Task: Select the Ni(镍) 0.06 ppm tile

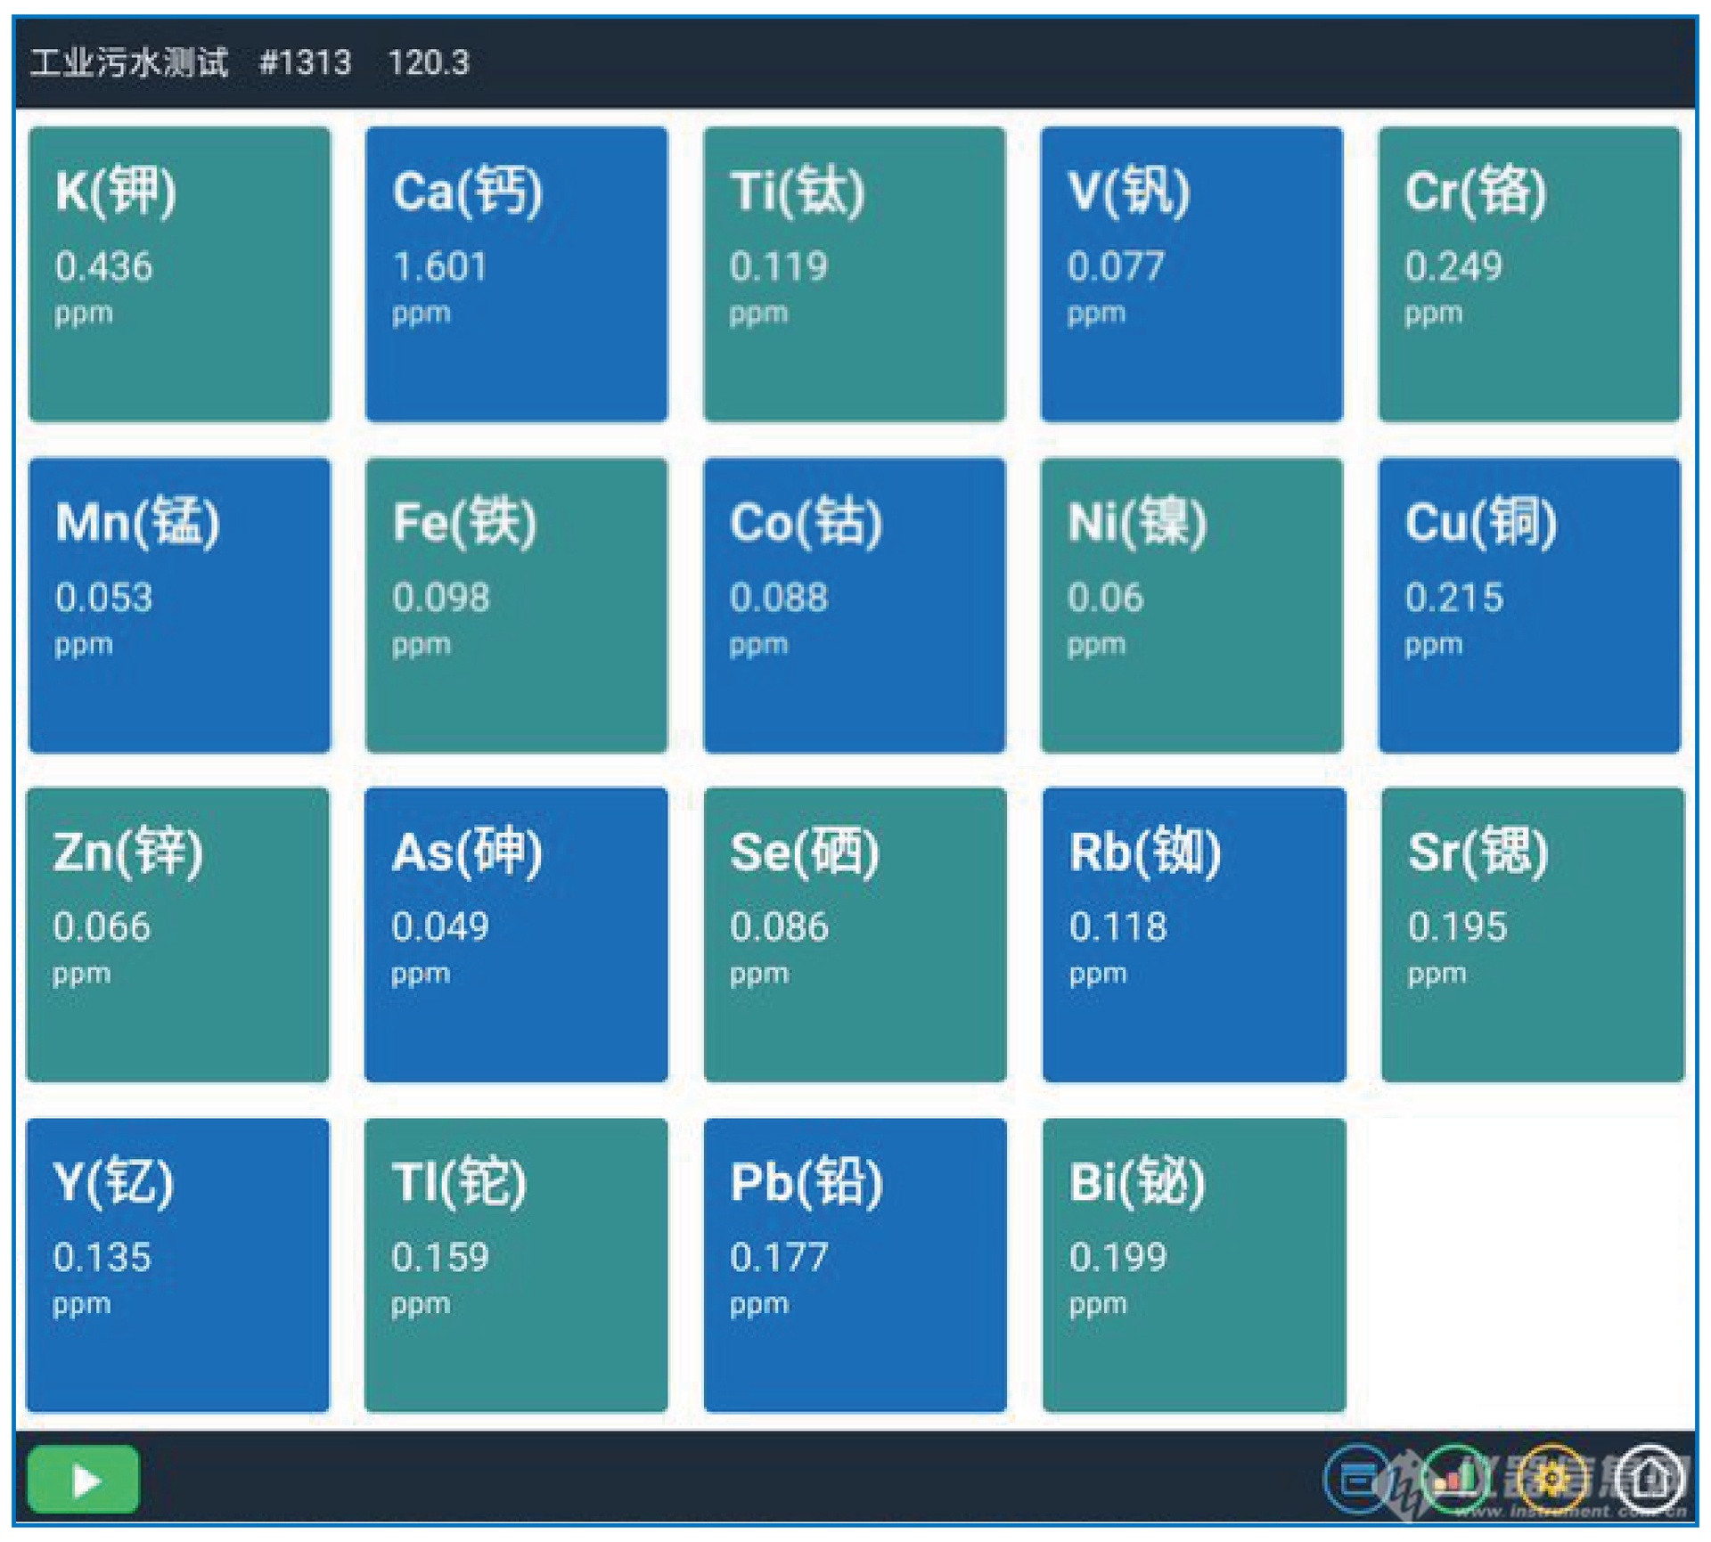Action: coord(1192,605)
